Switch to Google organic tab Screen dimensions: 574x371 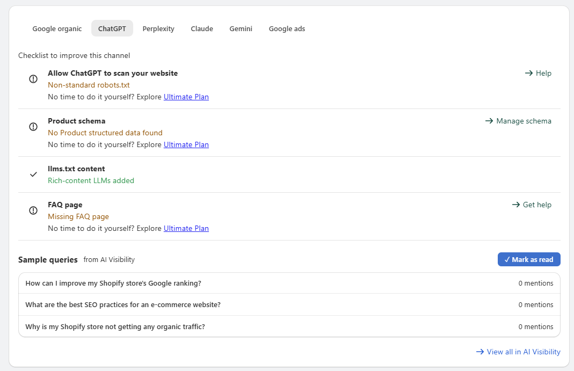(57, 28)
